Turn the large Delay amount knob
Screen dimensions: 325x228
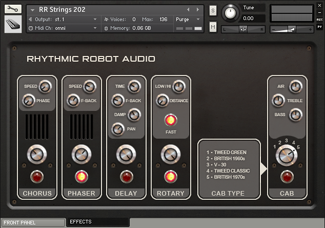[x=126, y=155]
